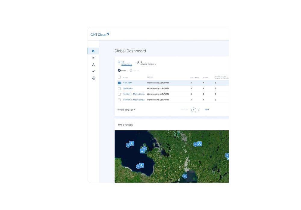Click Worldsensing LoRaWAN in Section 1 row

158,94
